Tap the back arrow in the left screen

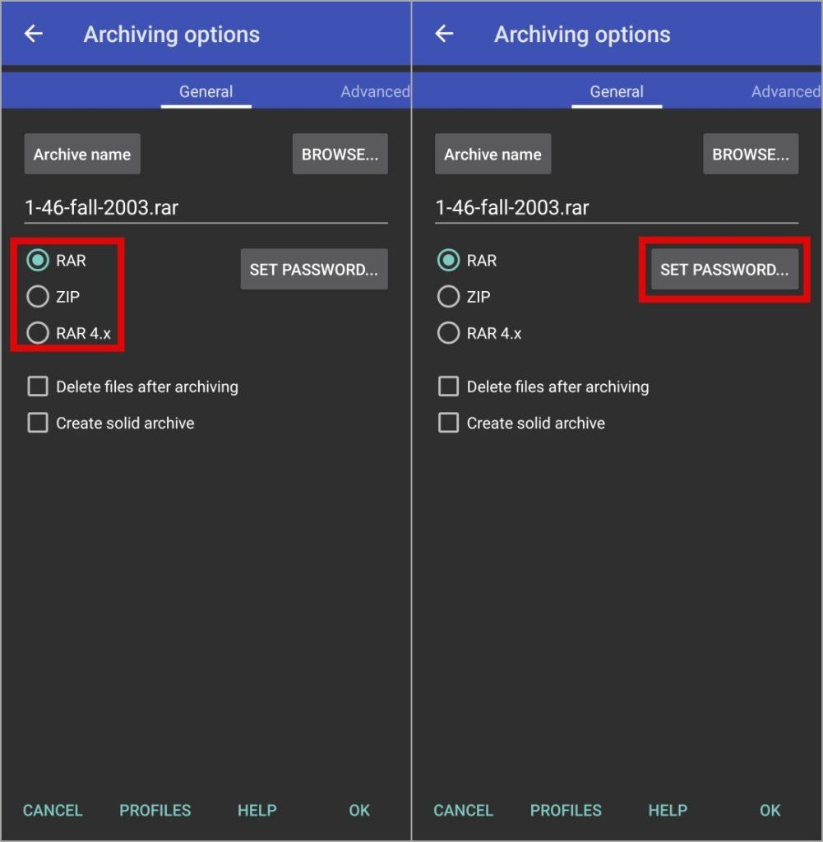(x=34, y=34)
